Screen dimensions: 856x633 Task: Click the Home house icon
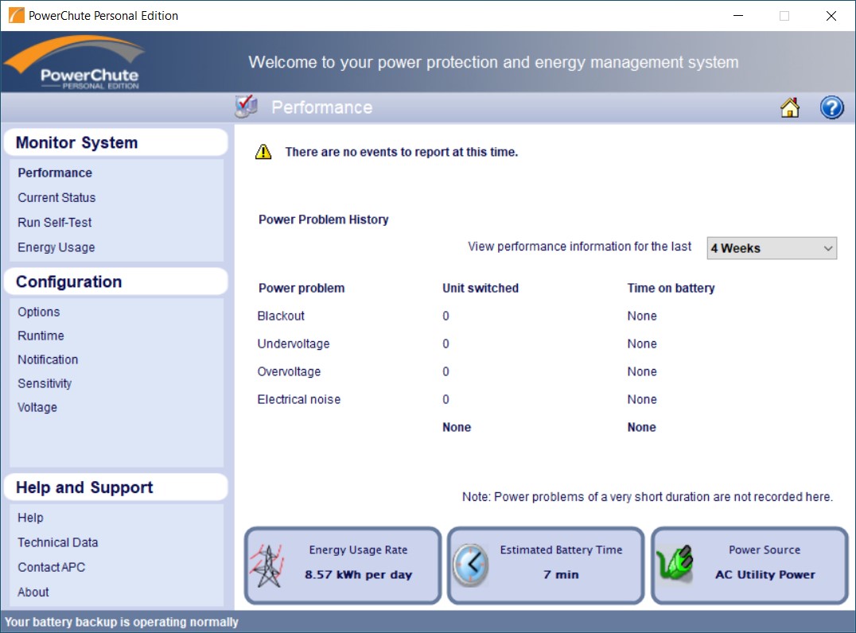[x=789, y=107]
